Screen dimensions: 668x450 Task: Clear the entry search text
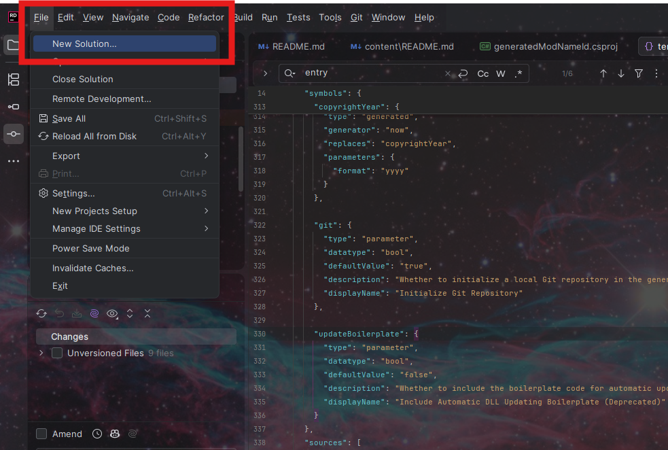(x=448, y=73)
